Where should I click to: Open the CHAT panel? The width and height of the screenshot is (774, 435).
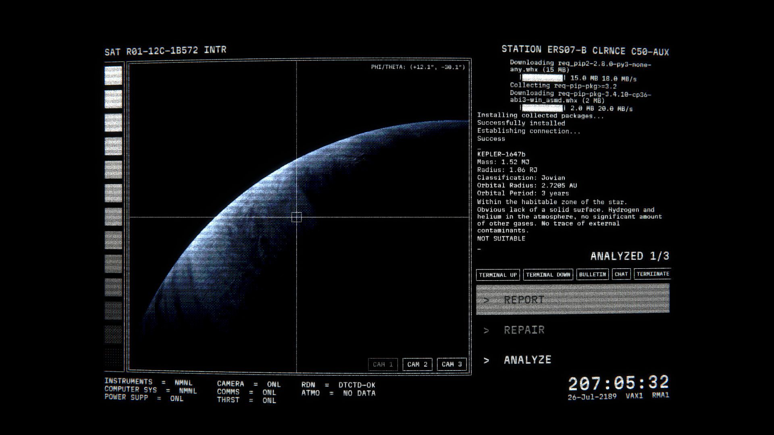(x=621, y=274)
